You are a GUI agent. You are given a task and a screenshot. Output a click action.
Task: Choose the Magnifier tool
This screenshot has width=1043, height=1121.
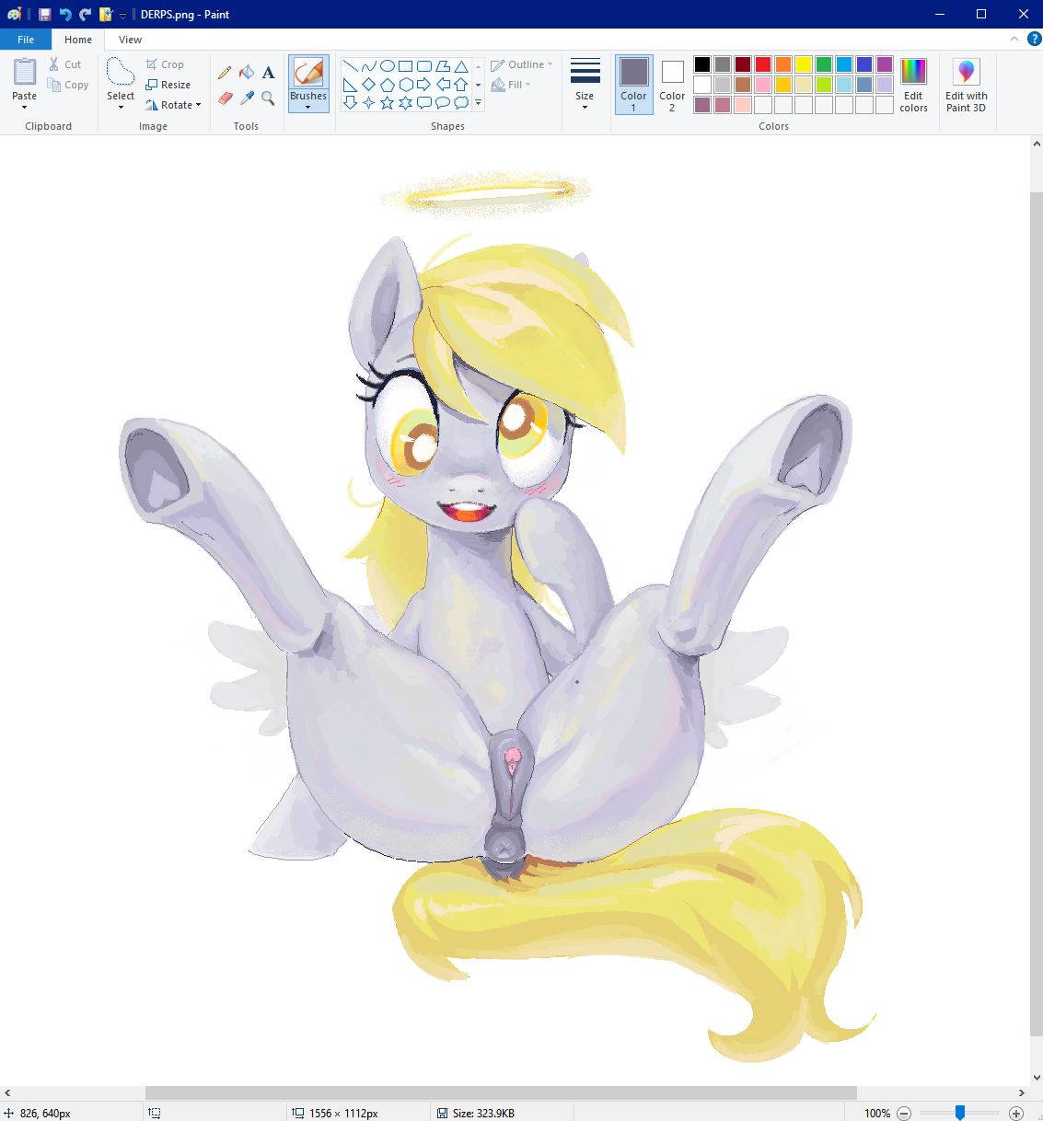click(269, 98)
